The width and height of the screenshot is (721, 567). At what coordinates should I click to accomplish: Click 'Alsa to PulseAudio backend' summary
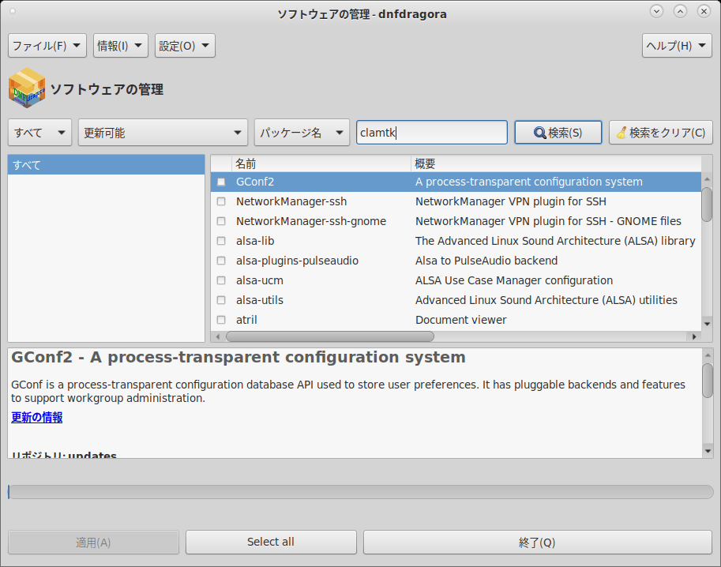[x=486, y=261]
